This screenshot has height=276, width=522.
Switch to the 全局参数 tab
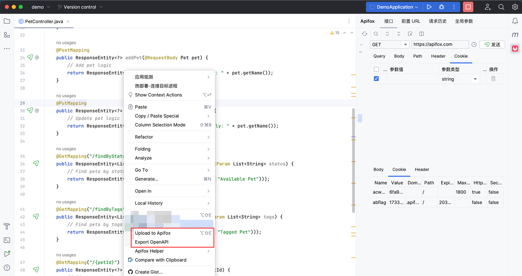point(464,21)
